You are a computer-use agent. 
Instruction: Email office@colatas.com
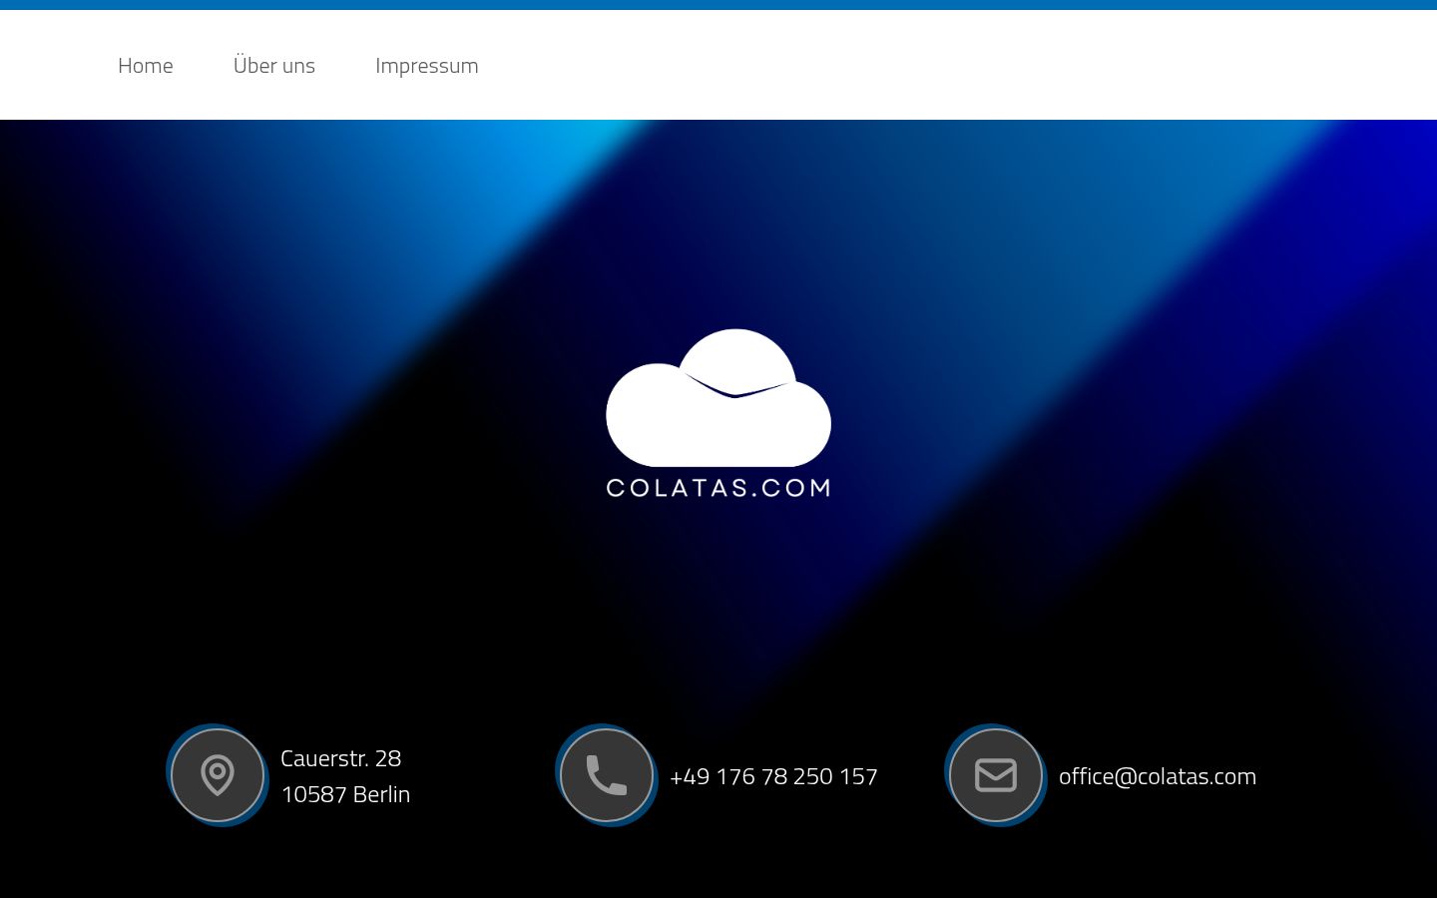point(1158,776)
